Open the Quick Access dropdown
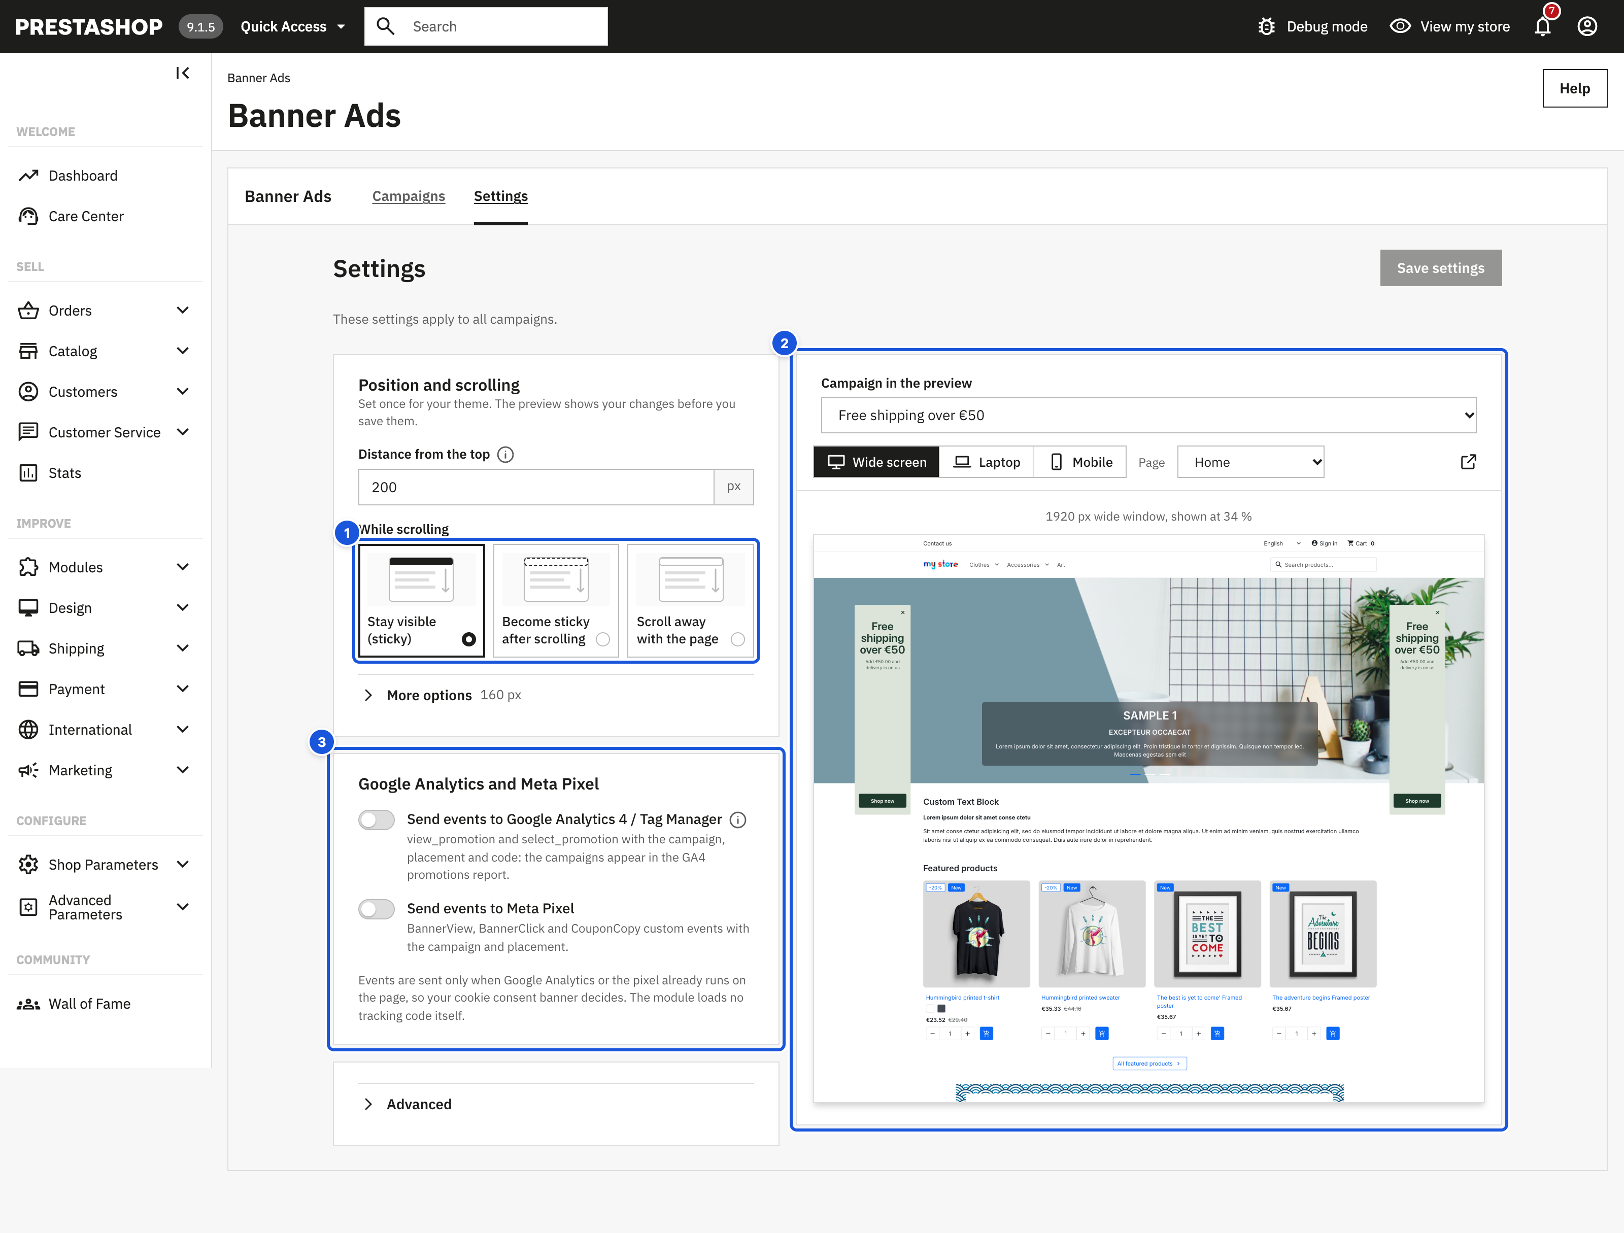 point(293,26)
